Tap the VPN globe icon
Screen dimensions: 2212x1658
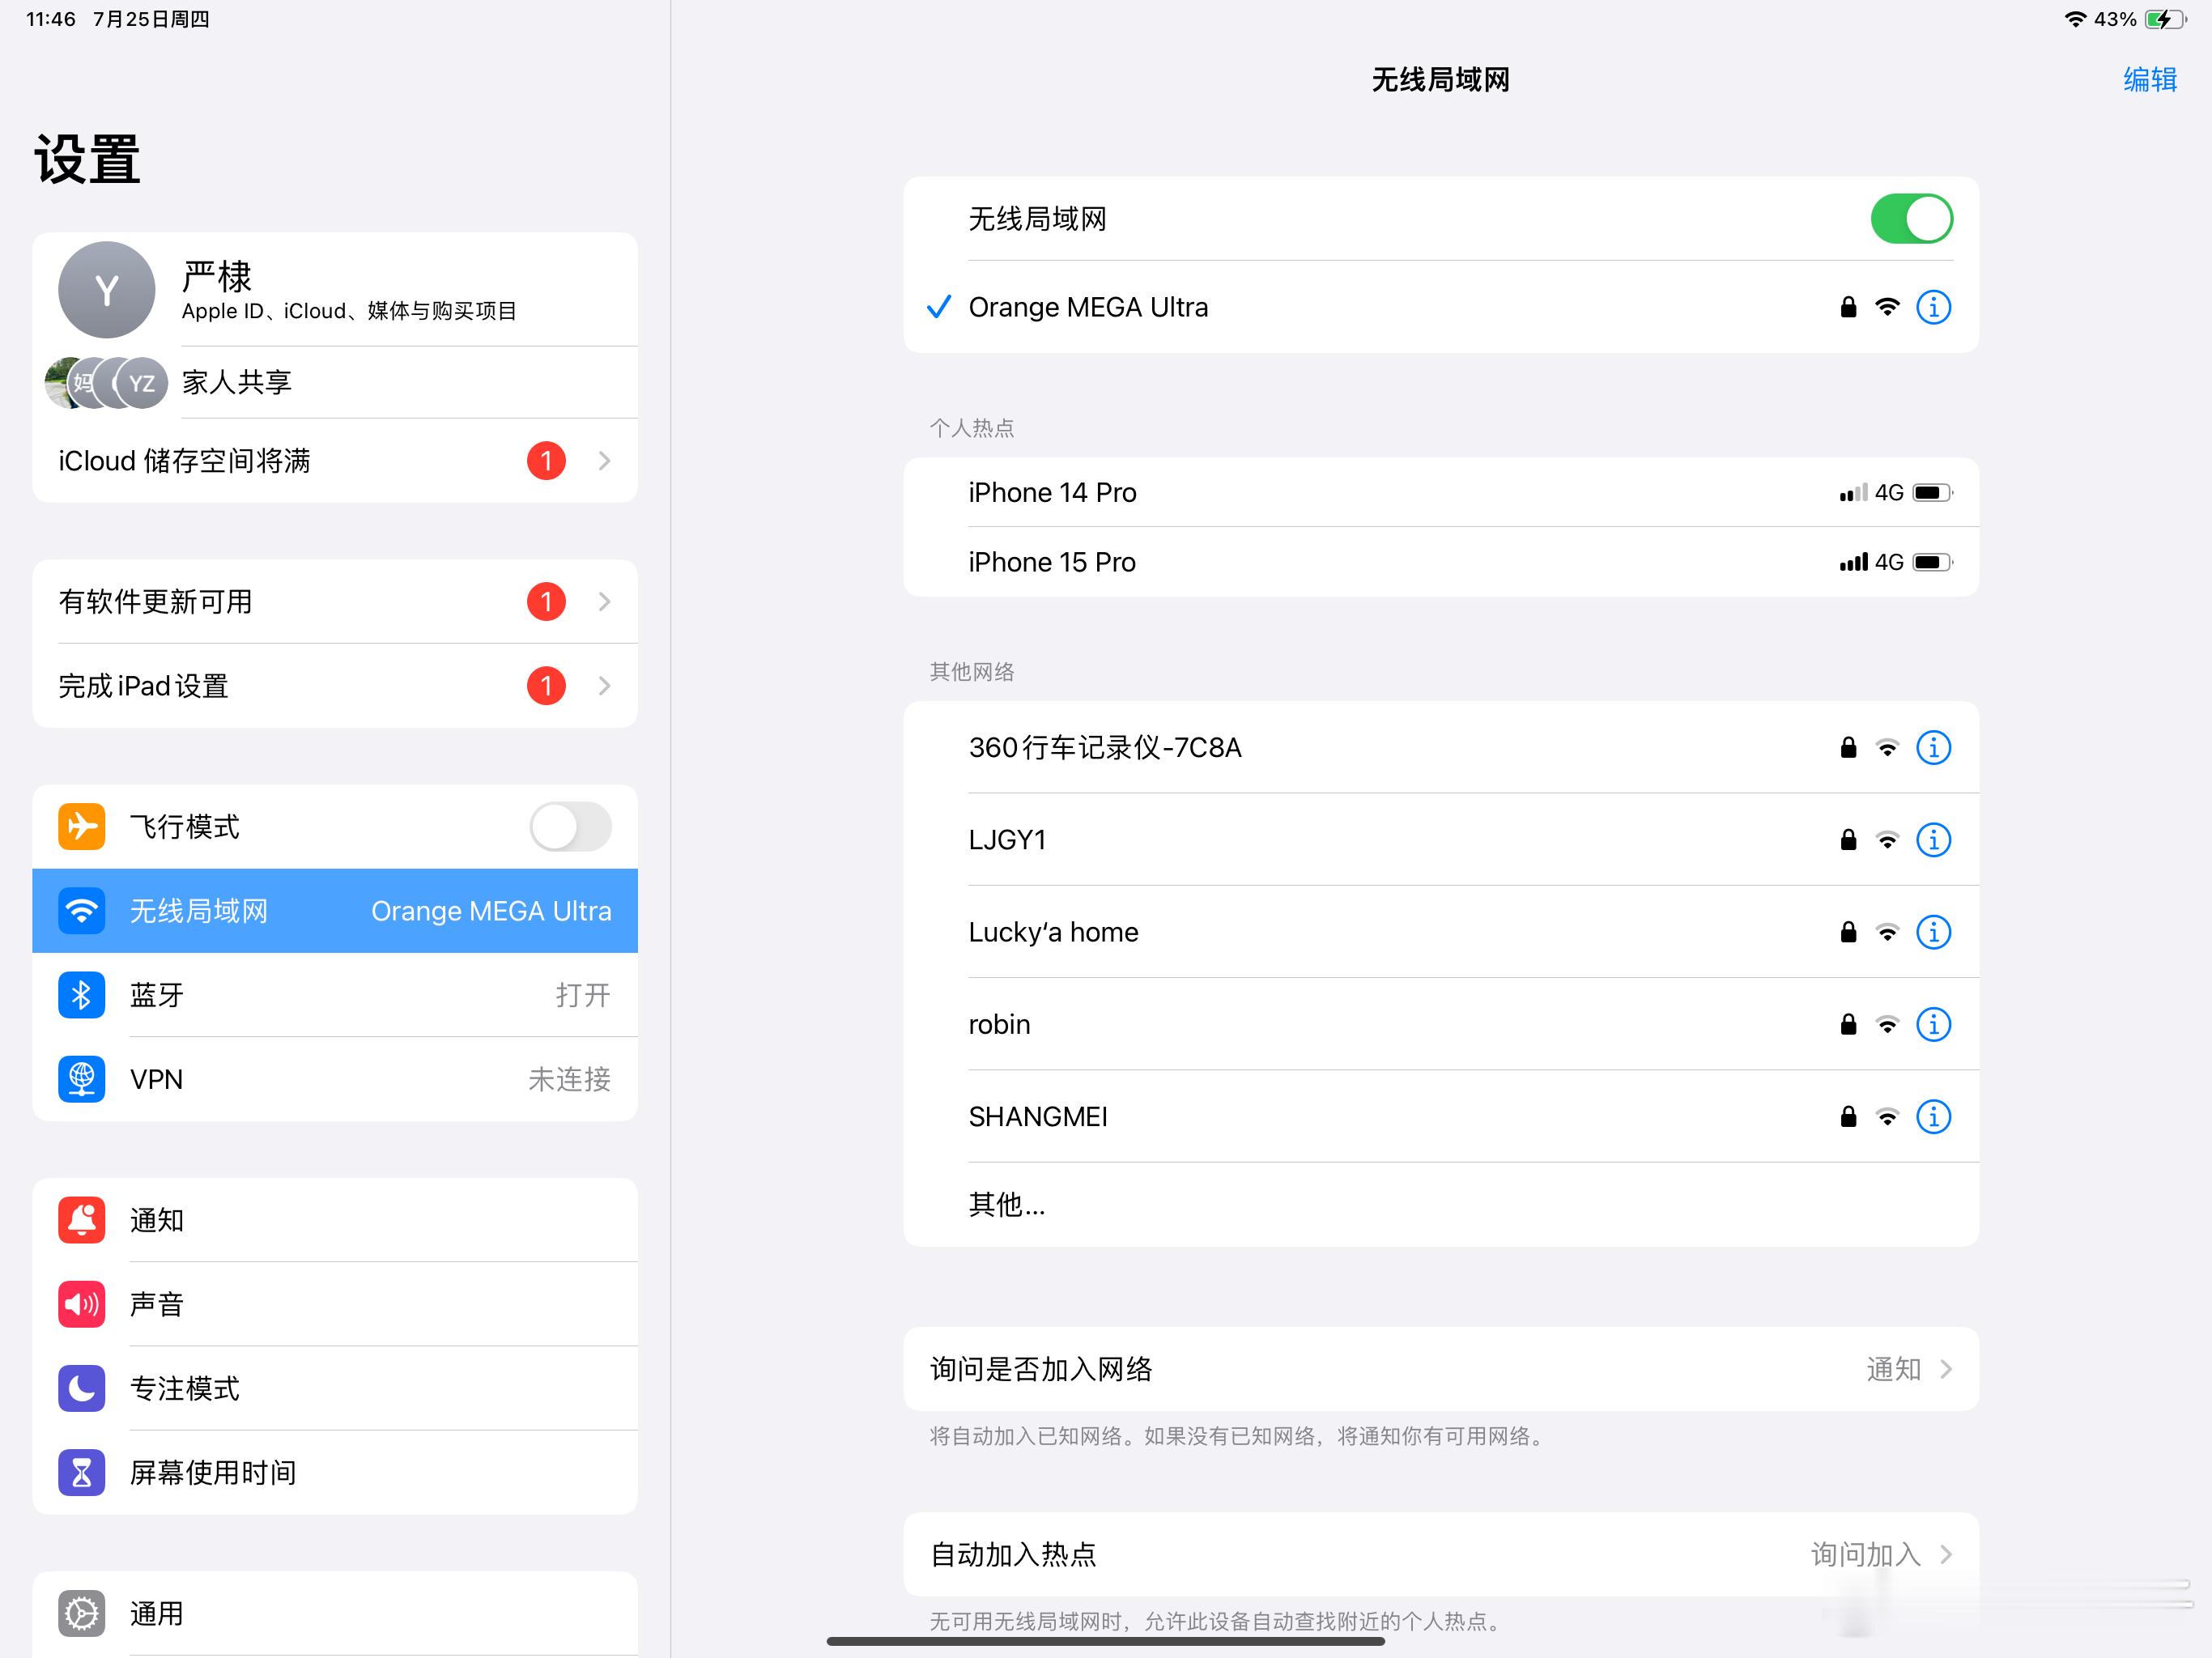click(81, 1079)
